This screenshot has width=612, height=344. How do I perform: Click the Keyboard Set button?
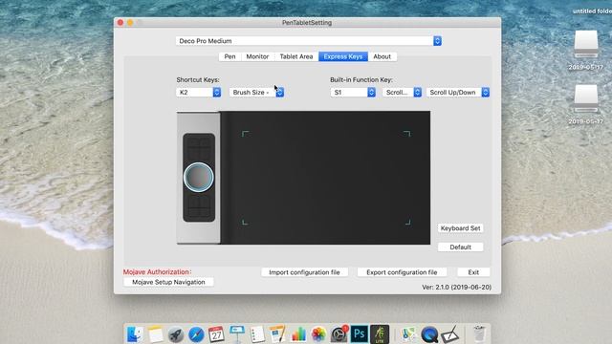461,228
